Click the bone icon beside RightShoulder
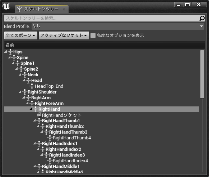Image resolution: width=209 pixels, height=177 pixels. point(25,92)
